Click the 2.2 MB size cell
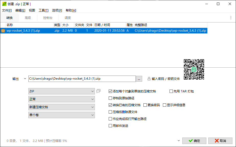 68,31
